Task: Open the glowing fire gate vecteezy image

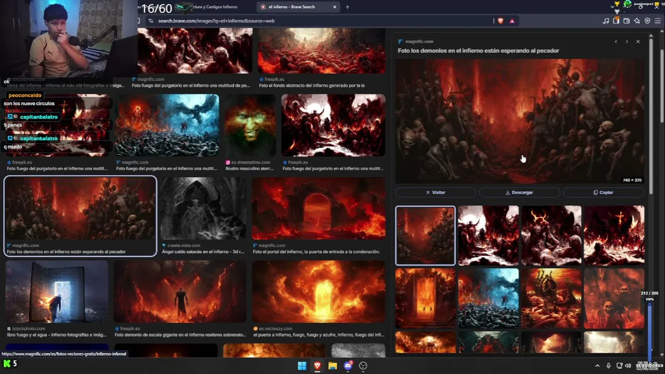Action: click(x=319, y=291)
